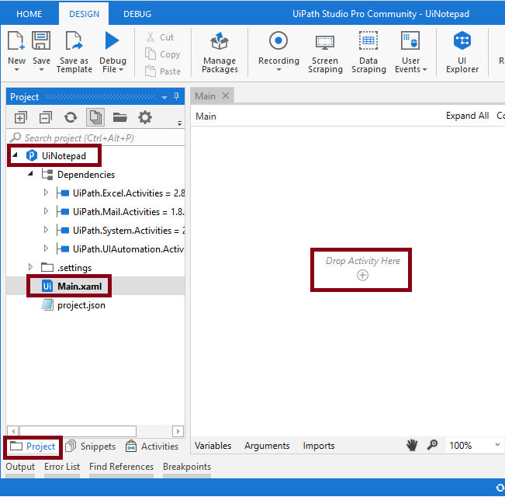Open project folder via File Explorer icon
The image size is (505, 497).
(119, 117)
